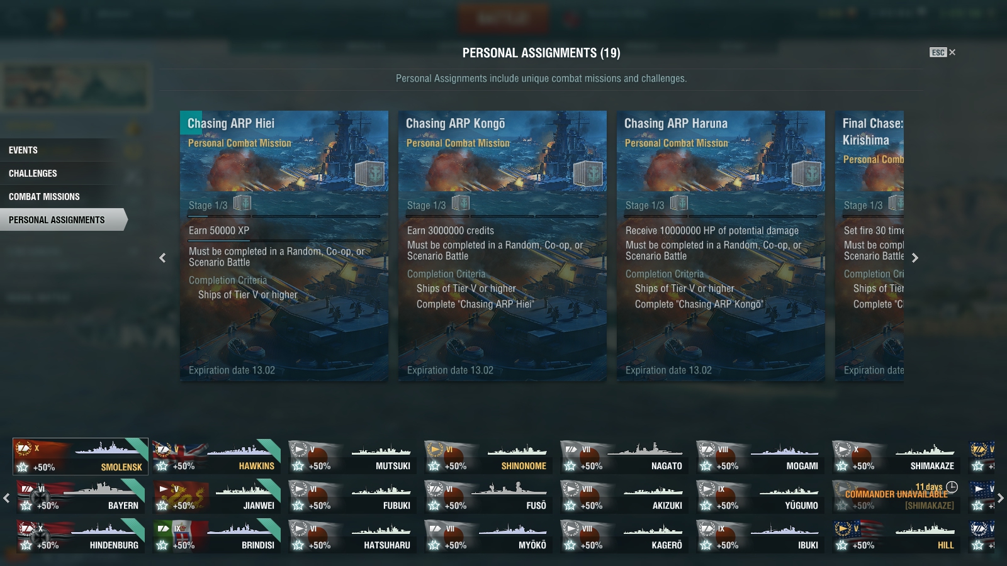Move ship carousel back with left arrow
This screenshot has height=566, width=1007.
click(6, 498)
